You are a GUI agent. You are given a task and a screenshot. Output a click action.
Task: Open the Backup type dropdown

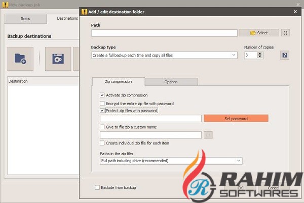164,55
